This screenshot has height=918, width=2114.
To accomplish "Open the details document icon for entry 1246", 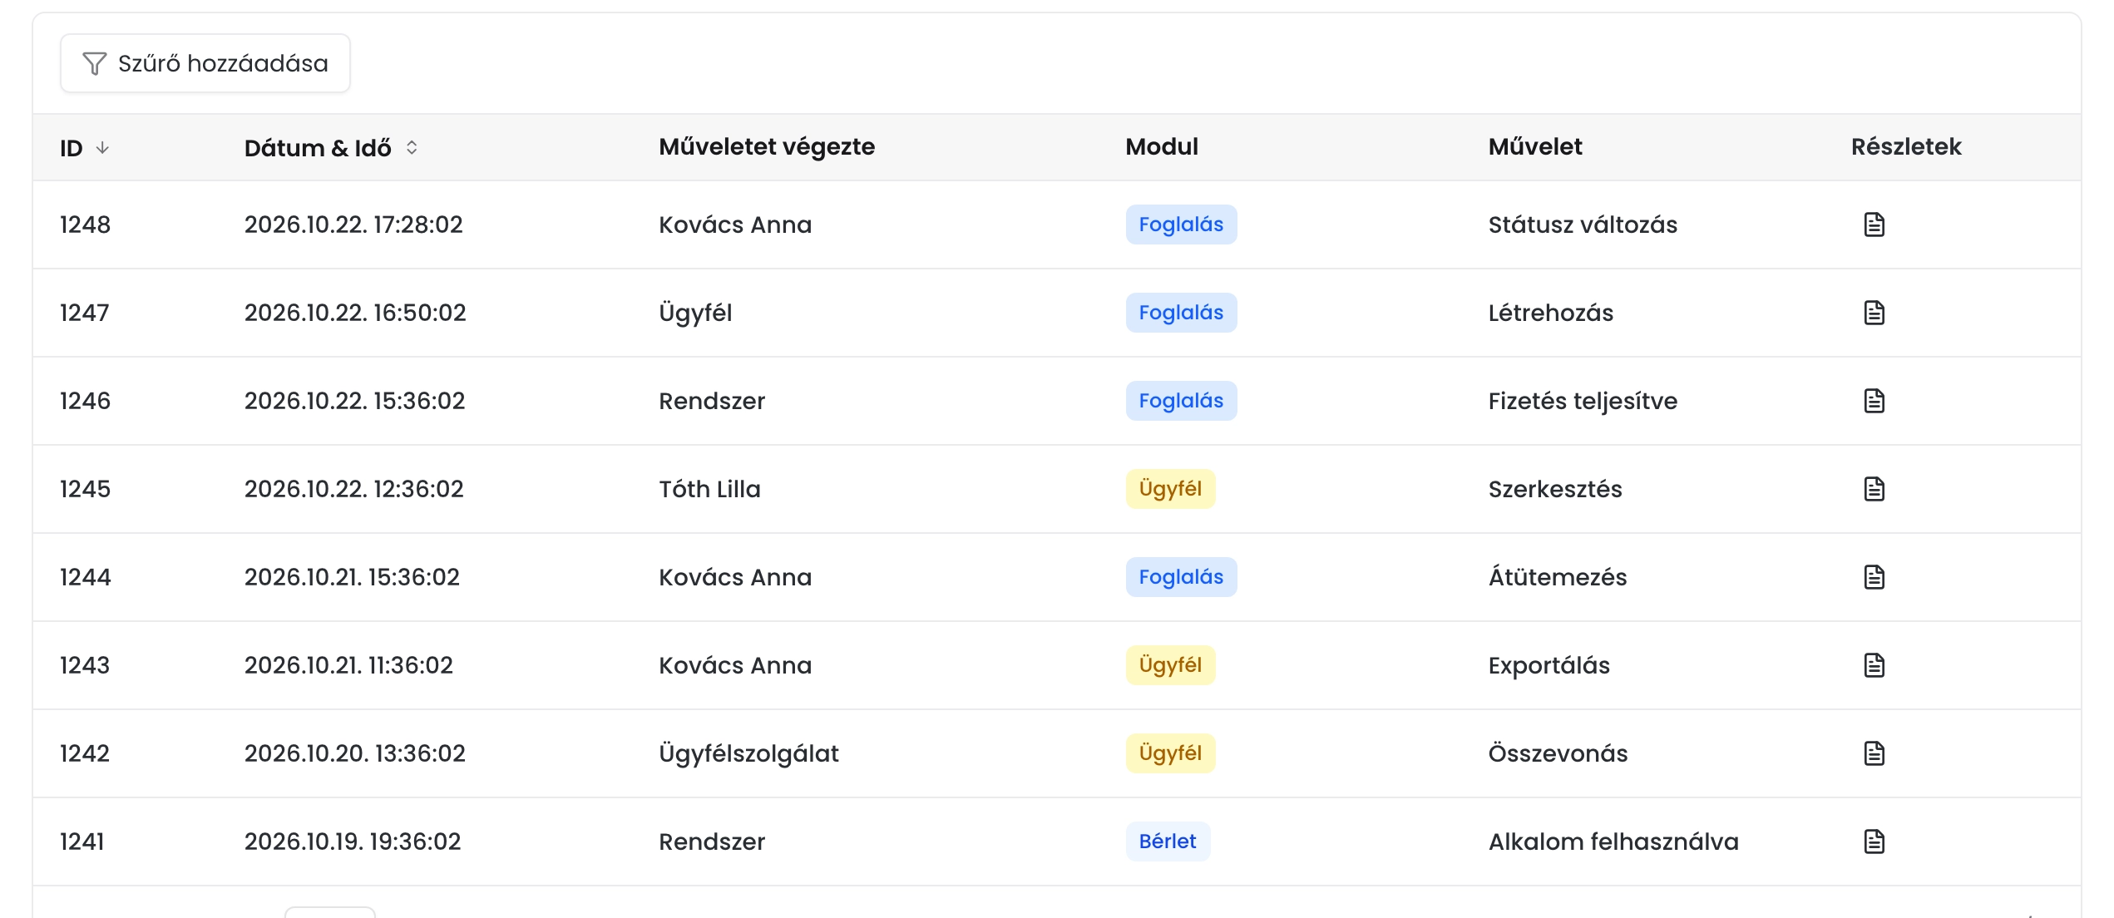I will (x=1874, y=401).
